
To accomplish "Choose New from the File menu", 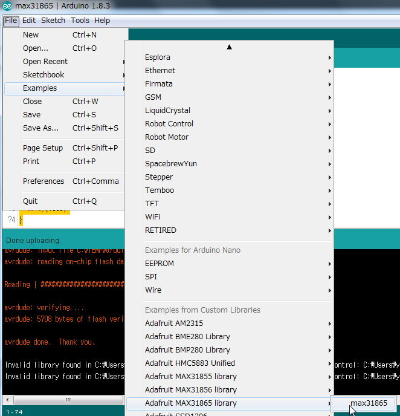I will 65,34.
